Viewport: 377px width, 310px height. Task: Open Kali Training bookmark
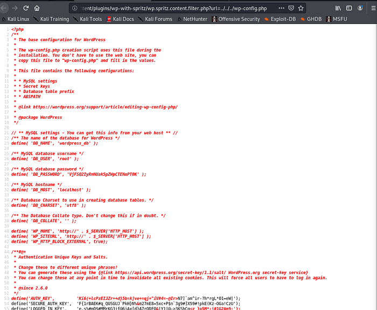[x=51, y=19]
